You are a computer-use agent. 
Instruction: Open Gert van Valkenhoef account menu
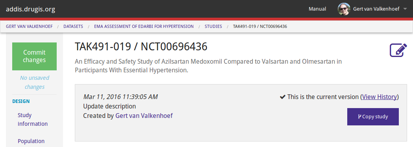pyautogui.click(x=376, y=9)
